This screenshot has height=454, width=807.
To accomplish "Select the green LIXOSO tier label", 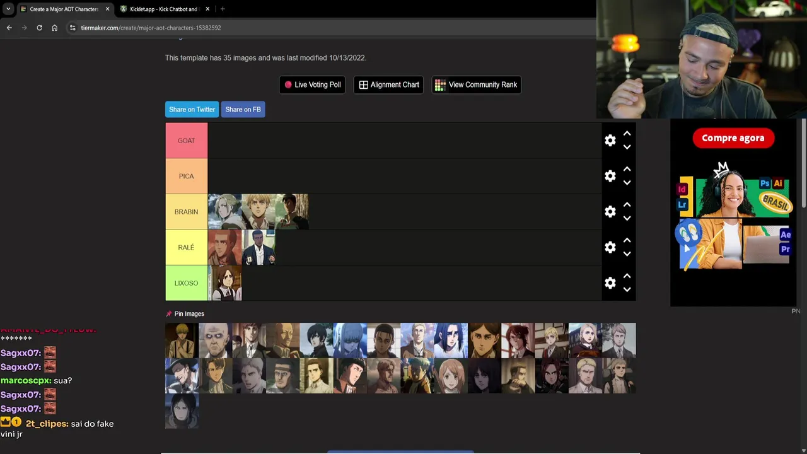I will pos(186,283).
